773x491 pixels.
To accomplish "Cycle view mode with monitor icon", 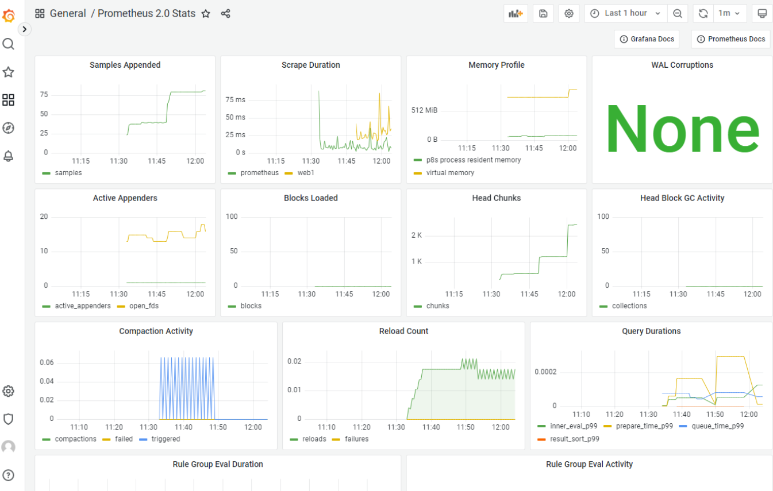I will [x=762, y=13].
